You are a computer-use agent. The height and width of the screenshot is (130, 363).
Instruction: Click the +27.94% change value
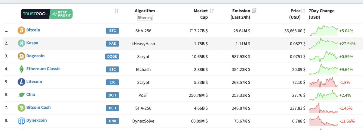pyautogui.click(x=347, y=43)
